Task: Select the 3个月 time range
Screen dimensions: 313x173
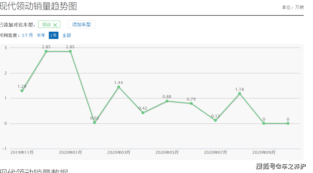Action: (27, 35)
